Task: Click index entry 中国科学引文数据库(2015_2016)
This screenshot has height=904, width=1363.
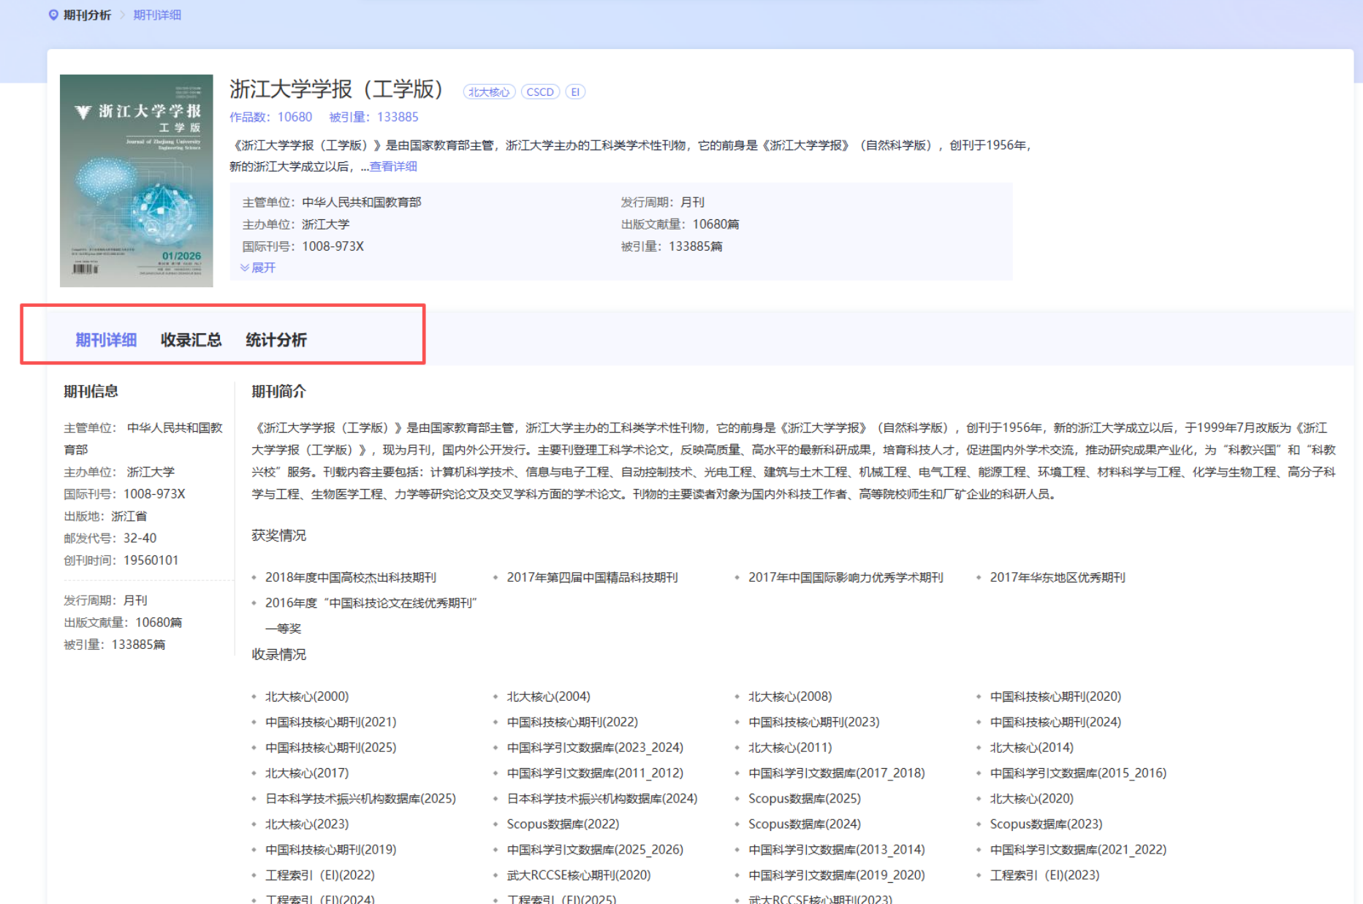Action: tap(1079, 773)
